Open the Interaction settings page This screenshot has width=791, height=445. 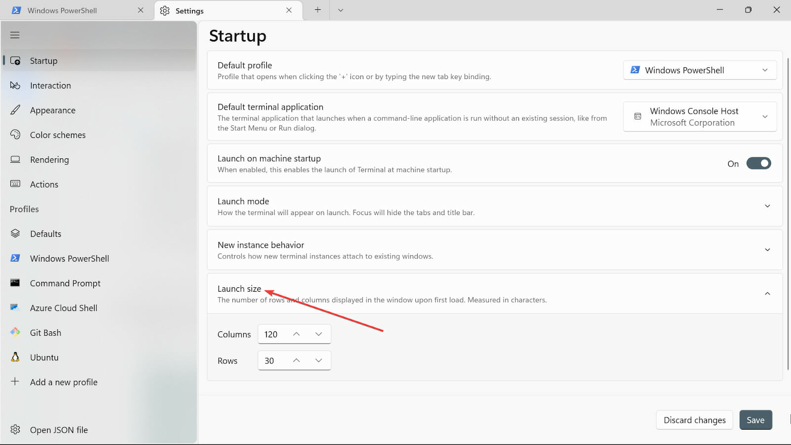click(x=99, y=86)
